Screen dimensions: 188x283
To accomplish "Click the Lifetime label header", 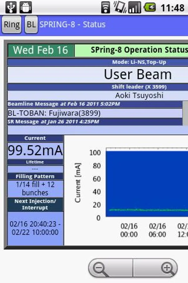I will 35,162.
